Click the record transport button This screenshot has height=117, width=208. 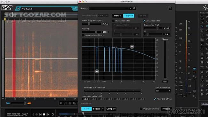[36, 114]
